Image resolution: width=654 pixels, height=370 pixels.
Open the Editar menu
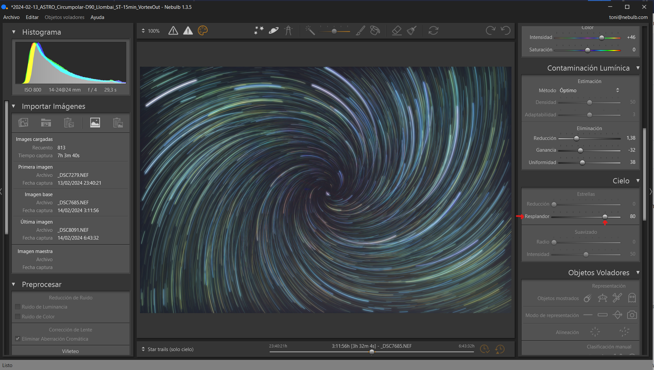(32, 17)
